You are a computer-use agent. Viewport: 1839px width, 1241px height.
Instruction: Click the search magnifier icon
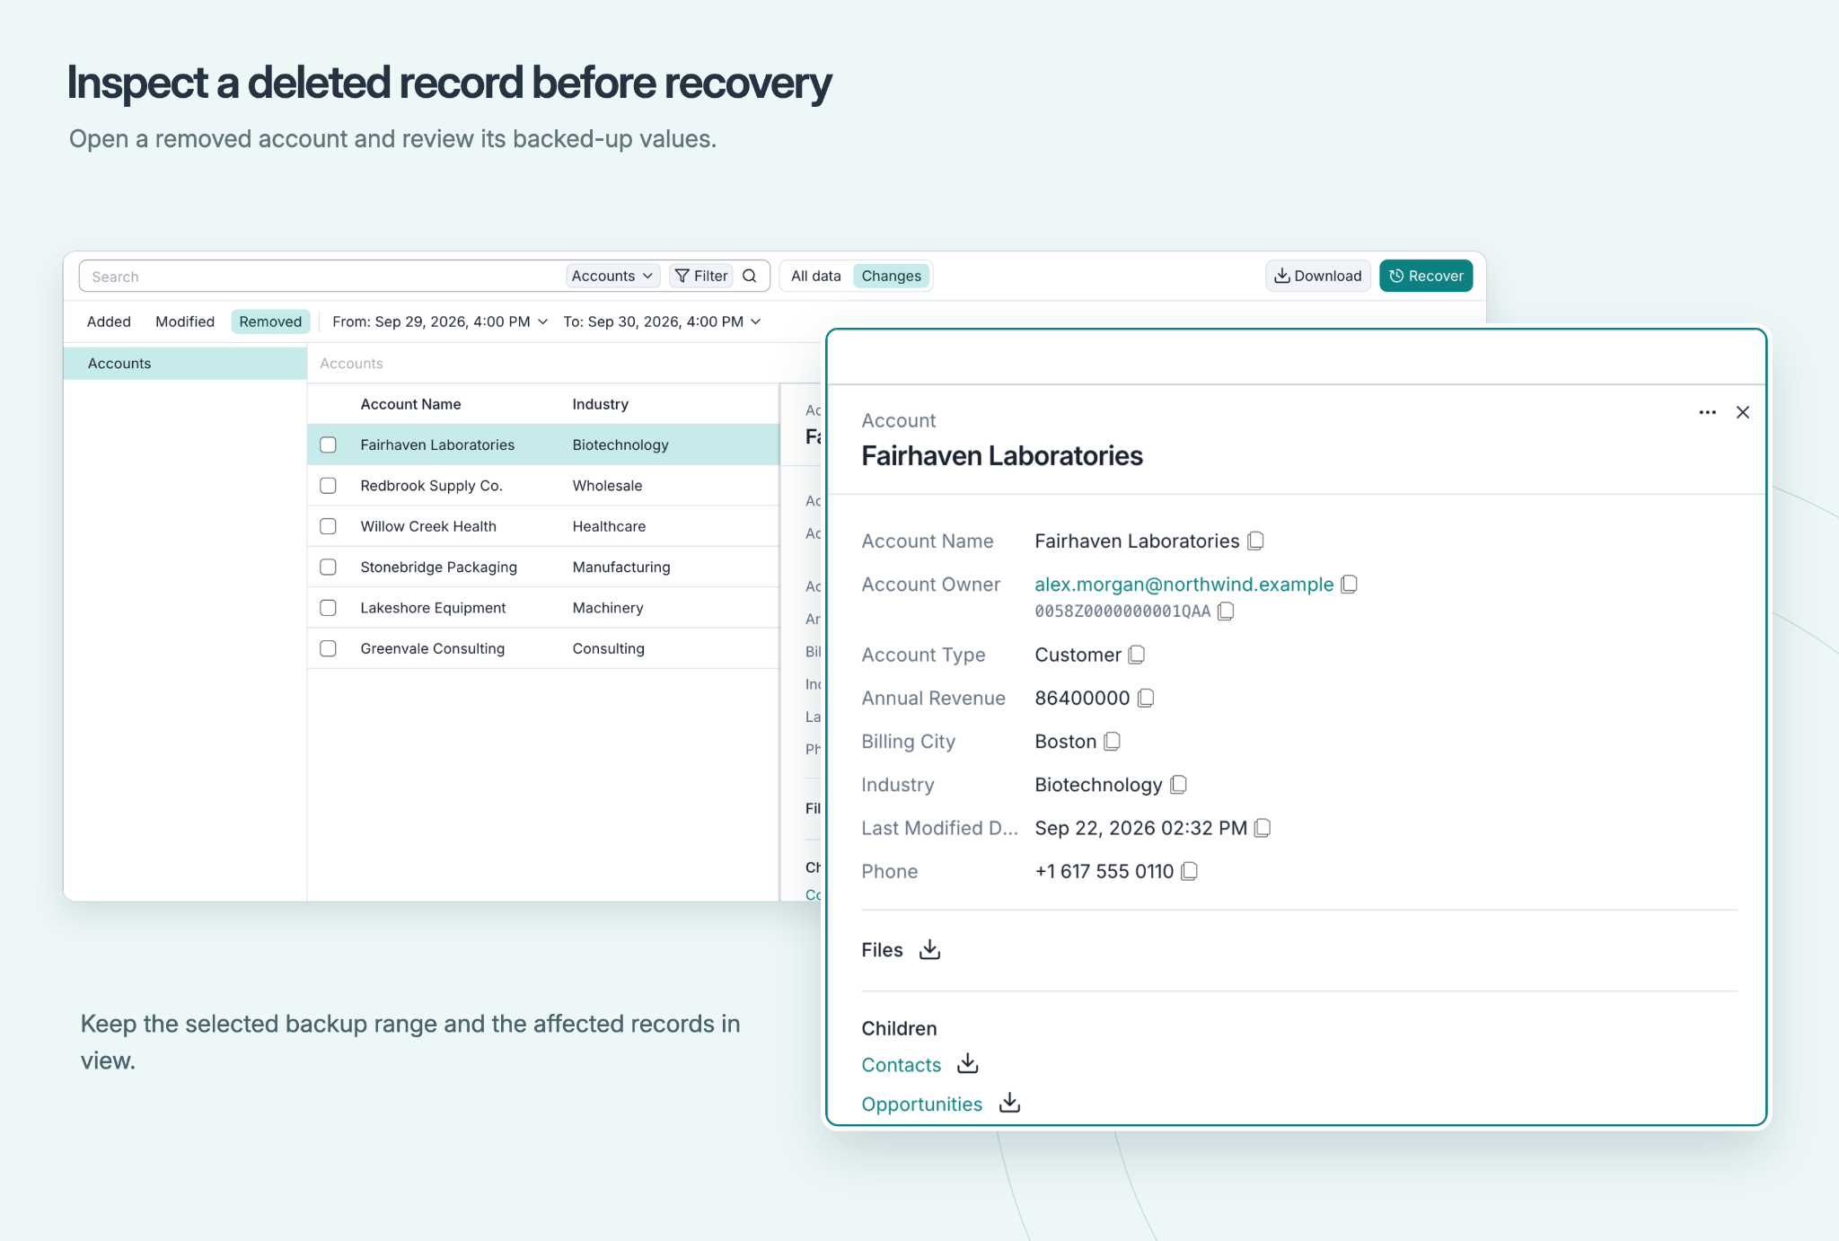pos(750,276)
